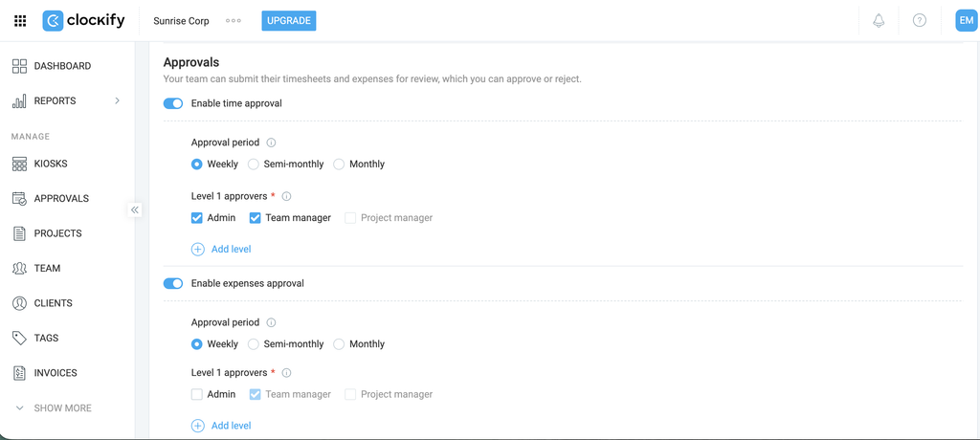The height and width of the screenshot is (440, 980).
Task: Open the apps grid launcher icon
Action: (20, 21)
